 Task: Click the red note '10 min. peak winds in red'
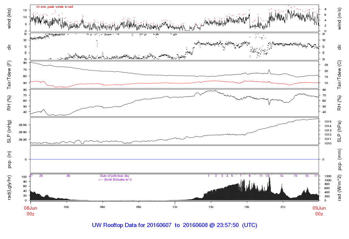point(55,7)
